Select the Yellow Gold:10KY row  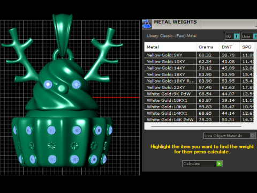[x=199, y=62]
